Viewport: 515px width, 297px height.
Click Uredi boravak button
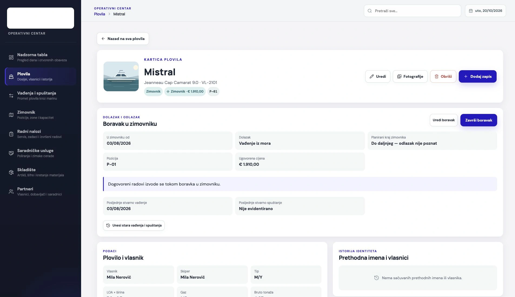pyautogui.click(x=444, y=120)
